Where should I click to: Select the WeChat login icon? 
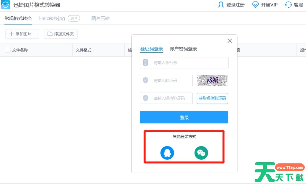point(201,153)
